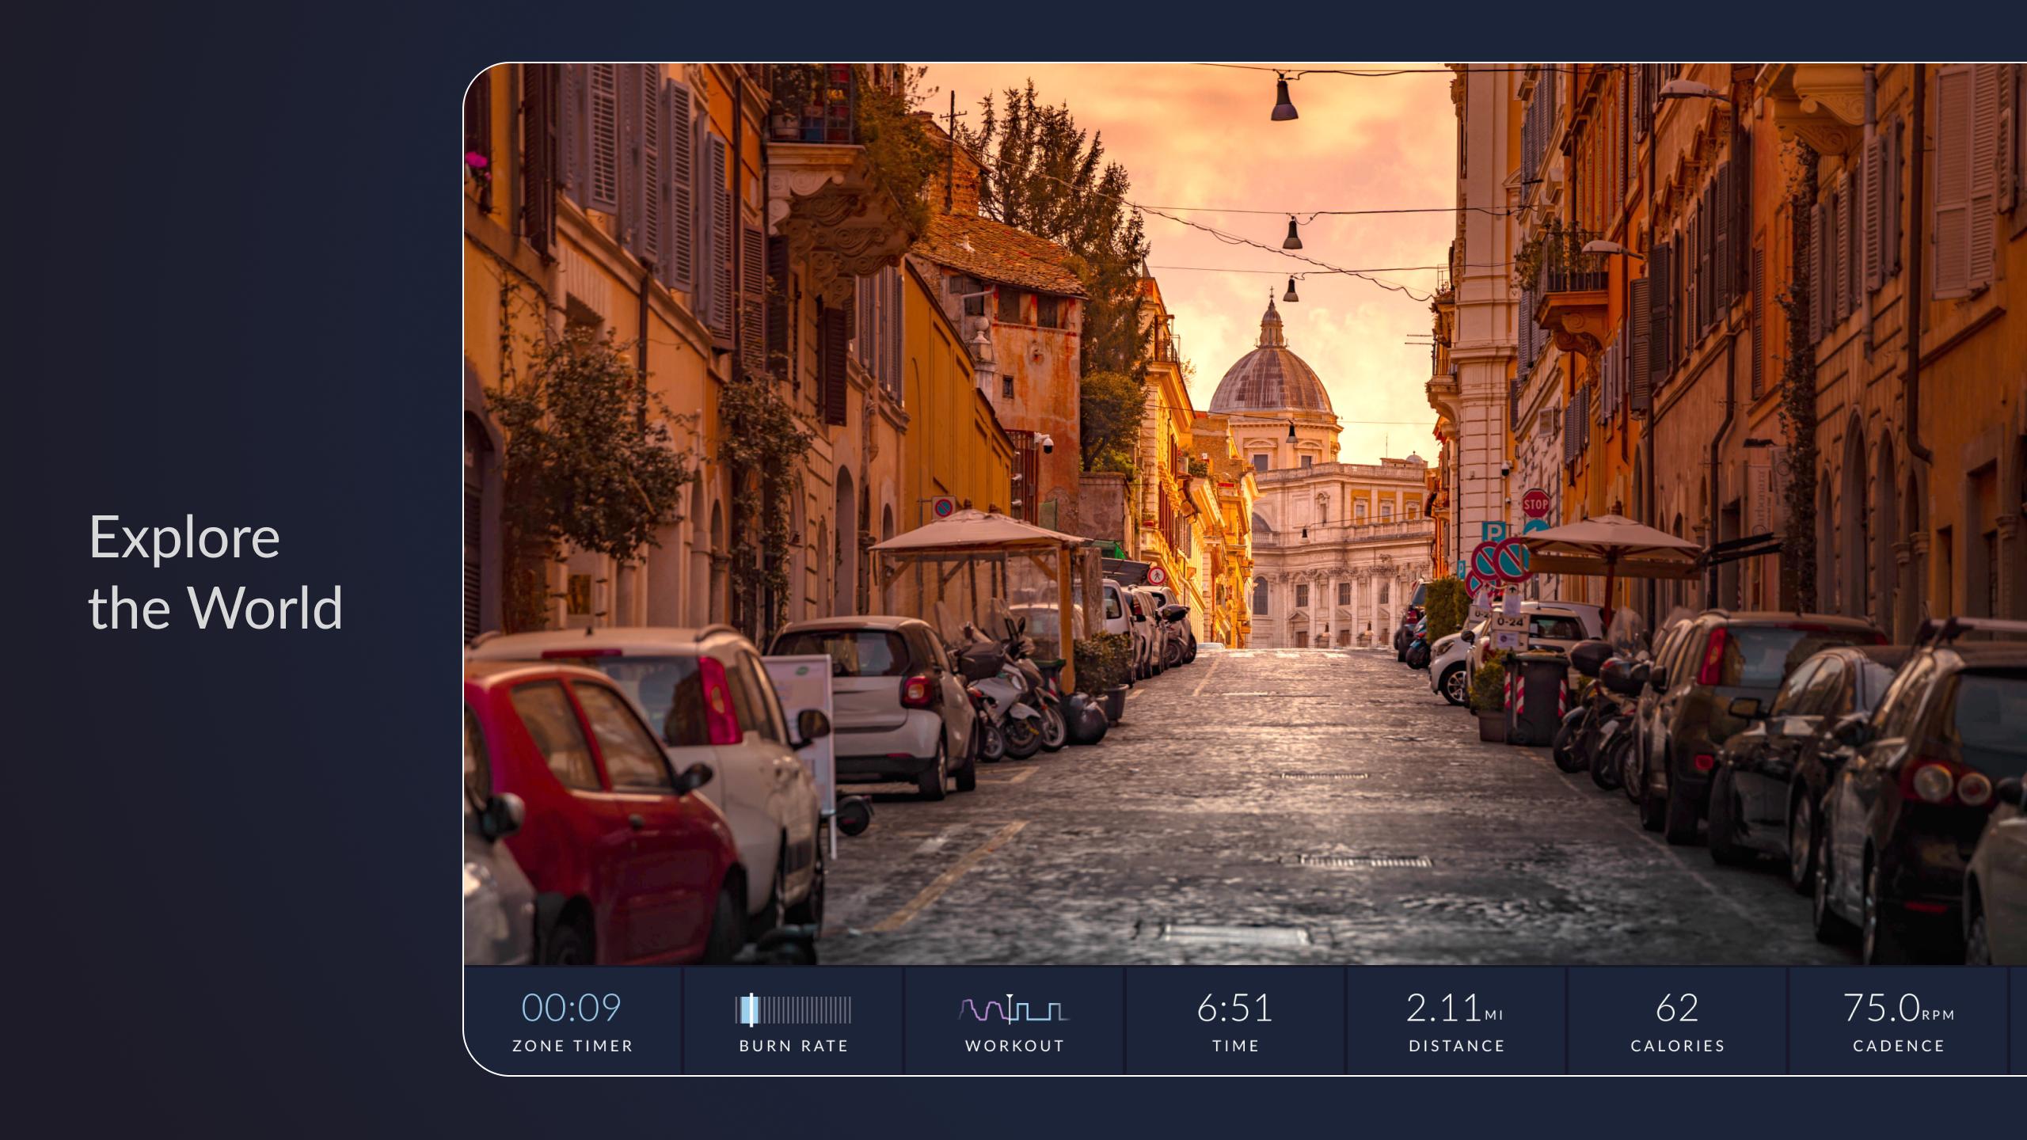Viewport: 2027px width, 1140px height.
Task: Open the workout profile graph icon
Action: click(1013, 1009)
